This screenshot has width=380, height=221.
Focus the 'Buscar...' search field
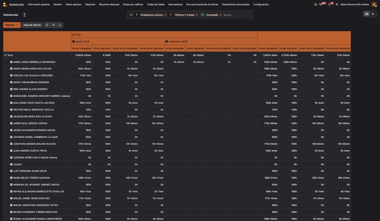click(237, 15)
